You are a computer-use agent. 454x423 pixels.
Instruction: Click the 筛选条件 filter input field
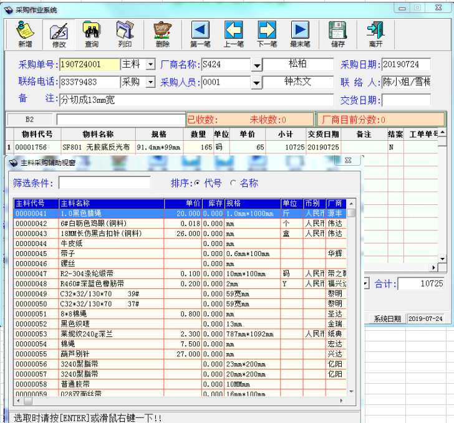(104, 183)
